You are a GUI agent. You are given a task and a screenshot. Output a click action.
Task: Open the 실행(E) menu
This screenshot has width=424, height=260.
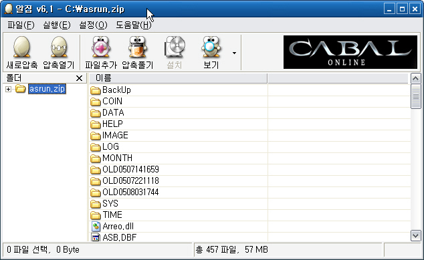[57, 25]
